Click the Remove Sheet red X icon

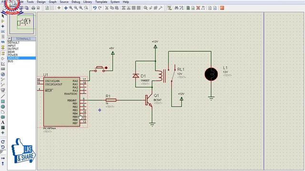pos(198,8)
